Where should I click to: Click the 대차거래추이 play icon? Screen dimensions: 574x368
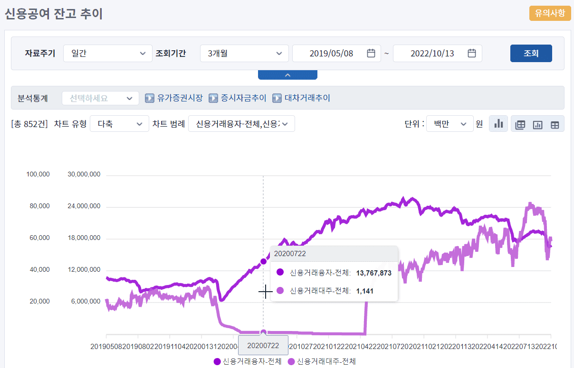pyautogui.click(x=277, y=98)
